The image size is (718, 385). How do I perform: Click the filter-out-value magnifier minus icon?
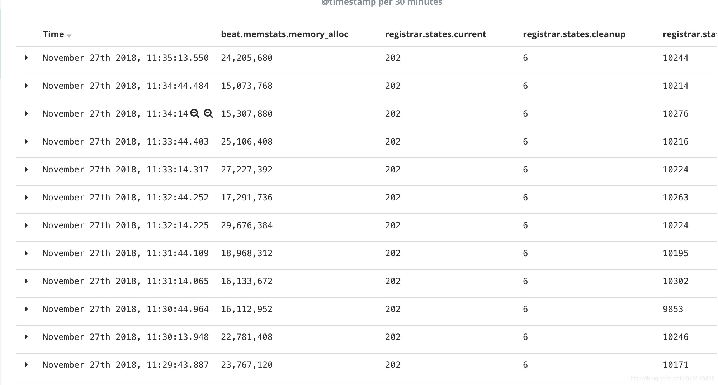coord(208,114)
